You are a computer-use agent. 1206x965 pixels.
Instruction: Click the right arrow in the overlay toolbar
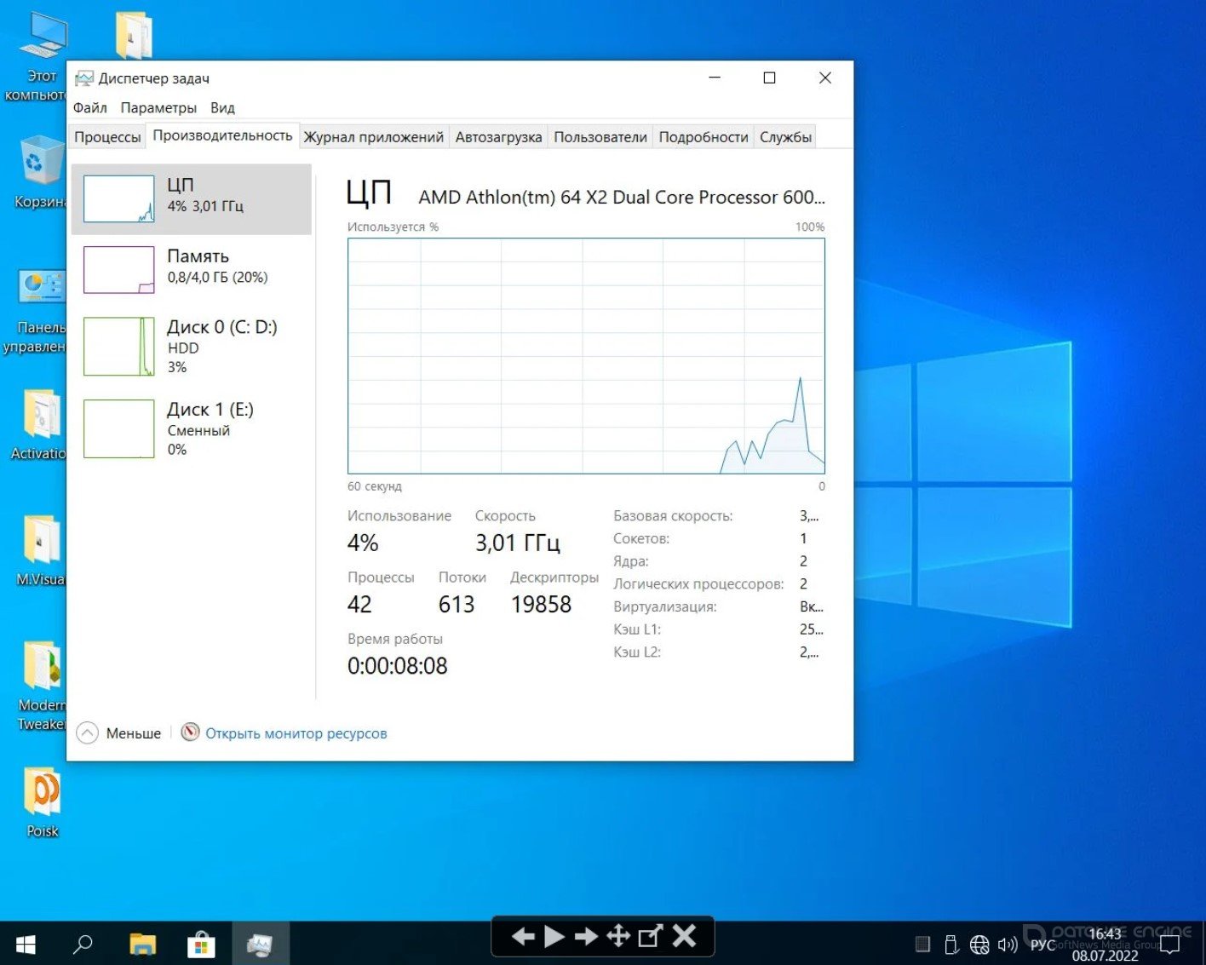(586, 937)
